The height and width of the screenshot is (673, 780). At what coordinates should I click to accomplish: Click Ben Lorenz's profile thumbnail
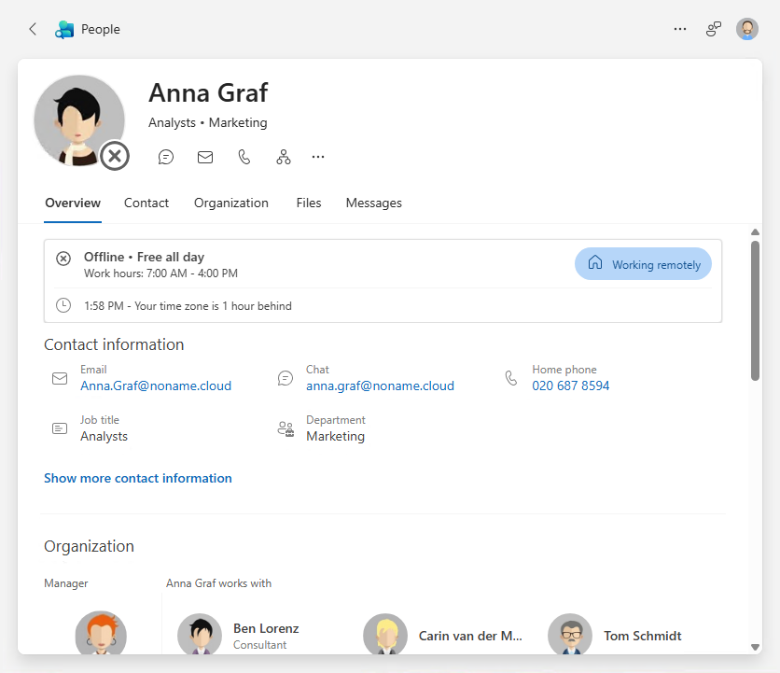tap(200, 635)
